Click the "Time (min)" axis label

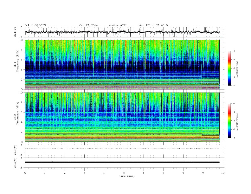[x=127, y=176]
